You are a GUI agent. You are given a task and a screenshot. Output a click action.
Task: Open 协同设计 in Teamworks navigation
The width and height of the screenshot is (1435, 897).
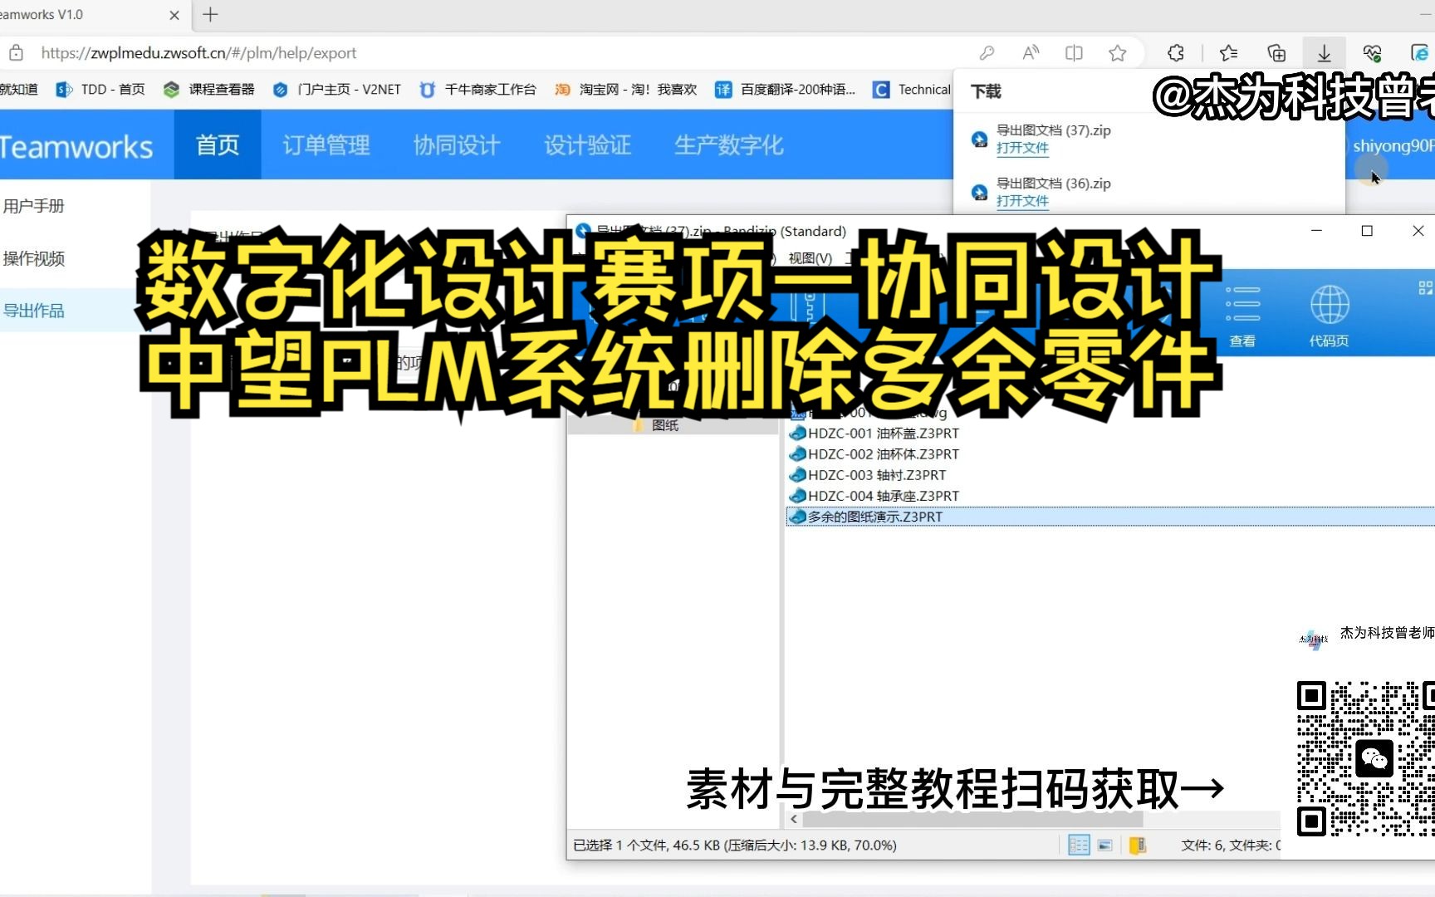(x=457, y=145)
